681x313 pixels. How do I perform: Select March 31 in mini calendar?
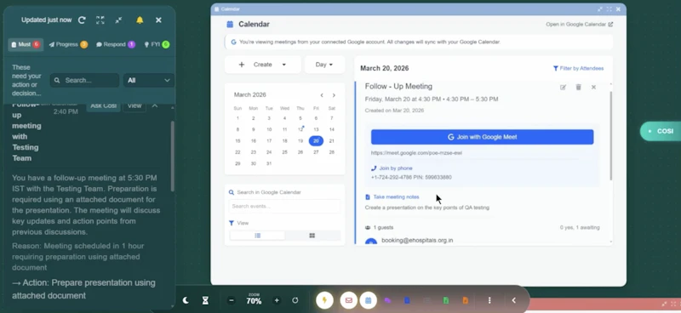coord(269,163)
